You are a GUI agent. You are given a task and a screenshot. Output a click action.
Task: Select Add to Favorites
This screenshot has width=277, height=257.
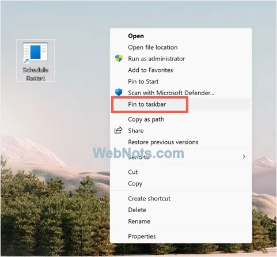150,70
